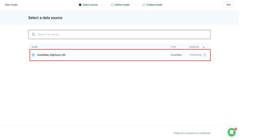
Task: Click the Snowflake type cell in the row
Action: pyautogui.click(x=176, y=55)
